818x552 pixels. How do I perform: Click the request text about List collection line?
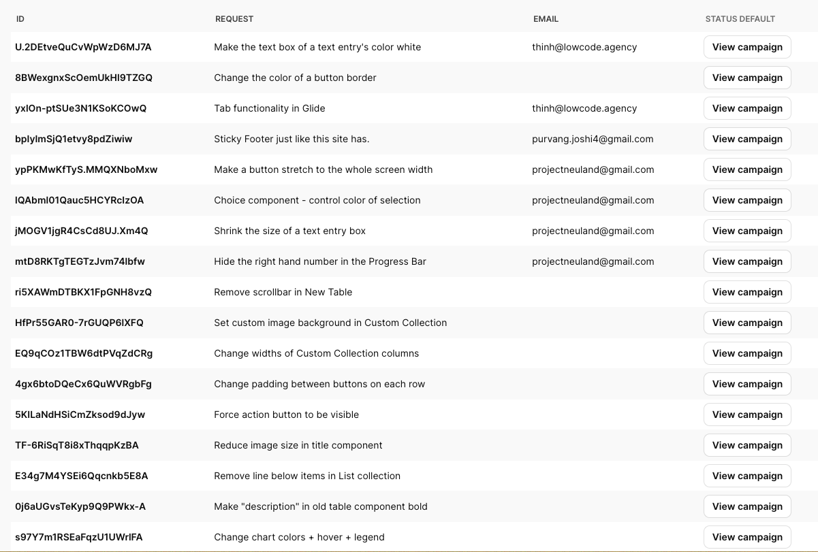(x=307, y=476)
